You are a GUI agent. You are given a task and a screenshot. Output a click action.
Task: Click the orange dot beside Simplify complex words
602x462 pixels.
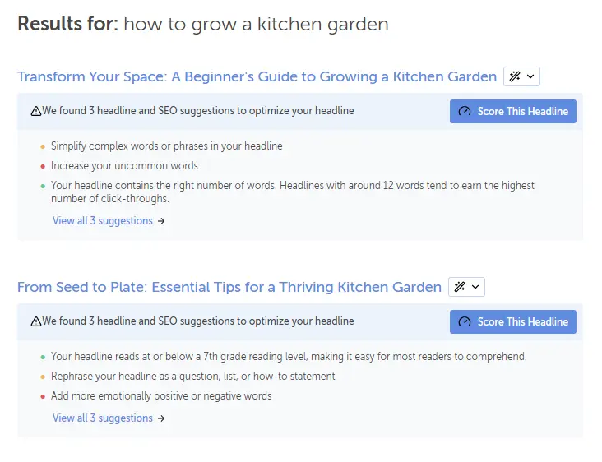43,146
